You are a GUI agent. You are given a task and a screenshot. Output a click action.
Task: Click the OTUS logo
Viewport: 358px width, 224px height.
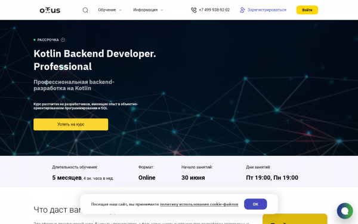50,10
